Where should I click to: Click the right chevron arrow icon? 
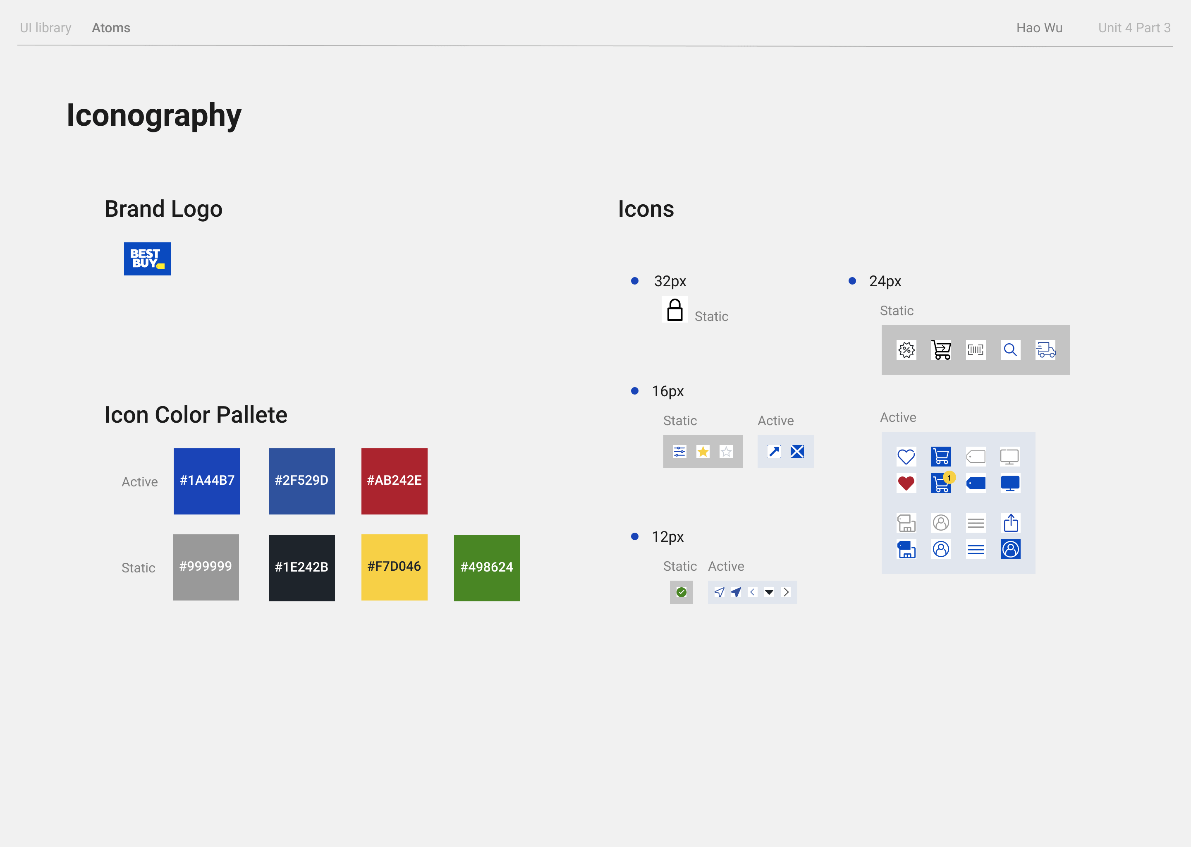(x=786, y=592)
